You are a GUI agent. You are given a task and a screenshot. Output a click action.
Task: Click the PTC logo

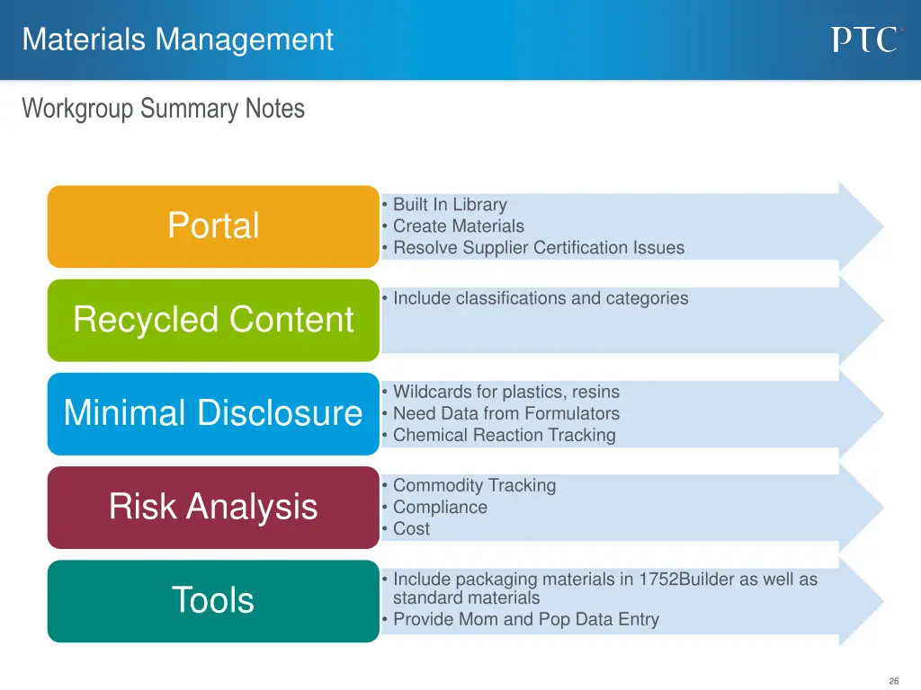[864, 39]
